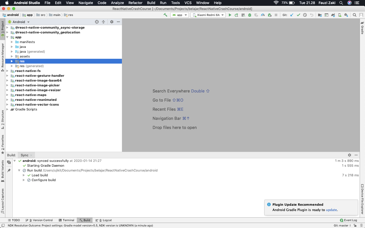Image resolution: width=365 pixels, height=228 pixels.
Task: Open the TODO tool window
Action: coord(14,220)
